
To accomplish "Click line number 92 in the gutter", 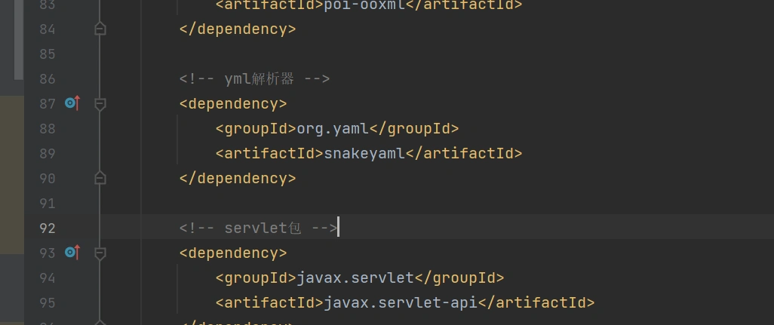I will (x=47, y=228).
